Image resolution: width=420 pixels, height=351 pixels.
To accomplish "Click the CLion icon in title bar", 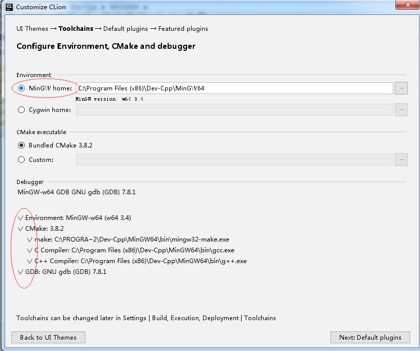I will coord(9,7).
